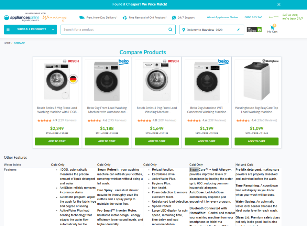
Task: Add Westinghouse 8kg washer to cart
Action: (x=256, y=141)
